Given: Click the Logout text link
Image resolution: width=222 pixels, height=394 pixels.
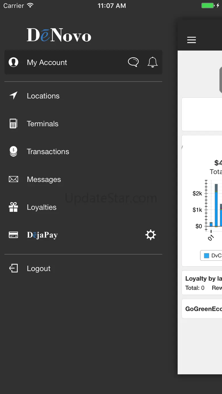Looking at the screenshot, I should coord(39,269).
